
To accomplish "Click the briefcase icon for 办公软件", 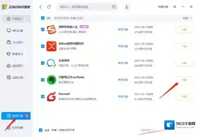I will tap(9, 42).
